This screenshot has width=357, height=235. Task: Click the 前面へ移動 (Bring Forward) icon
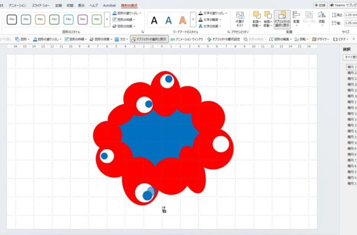pos(256,19)
